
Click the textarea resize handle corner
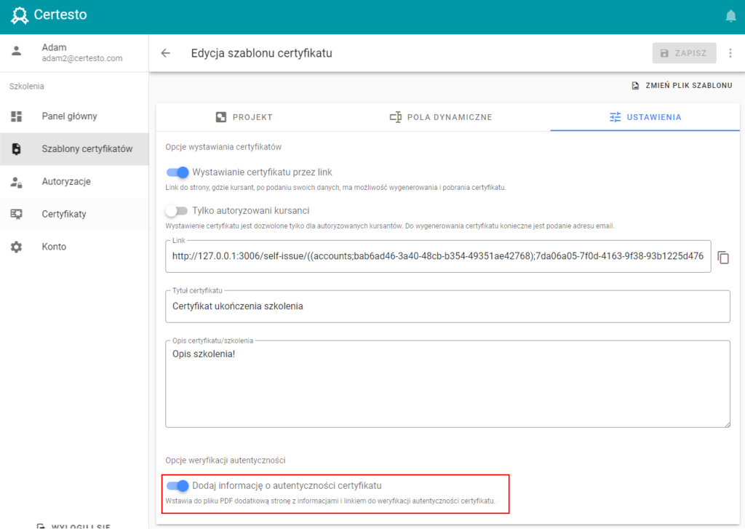point(727,424)
